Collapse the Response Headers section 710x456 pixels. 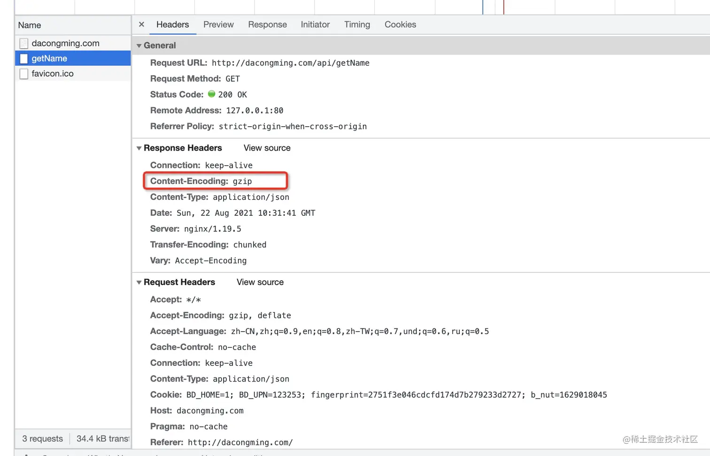[139, 148]
